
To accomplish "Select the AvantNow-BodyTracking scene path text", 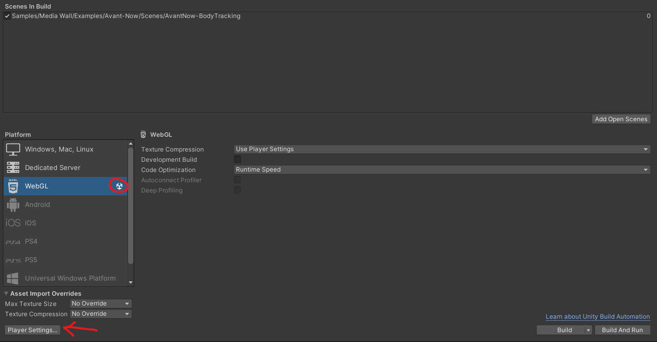I will pos(126,16).
